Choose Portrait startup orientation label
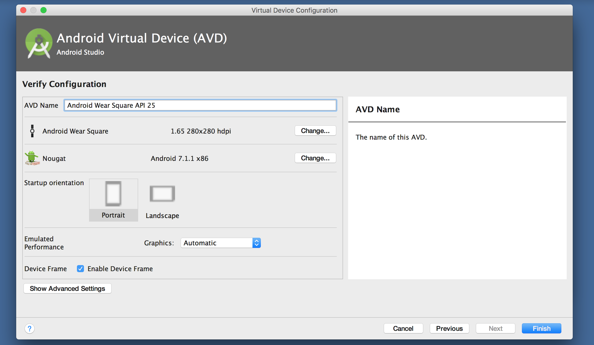This screenshot has width=594, height=345. (x=113, y=215)
